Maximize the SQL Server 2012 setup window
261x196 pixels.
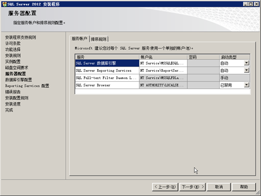click(251, 4)
